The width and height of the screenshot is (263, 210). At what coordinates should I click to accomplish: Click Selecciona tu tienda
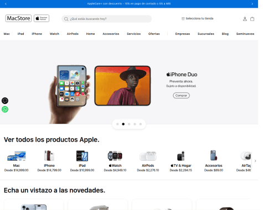click(199, 18)
